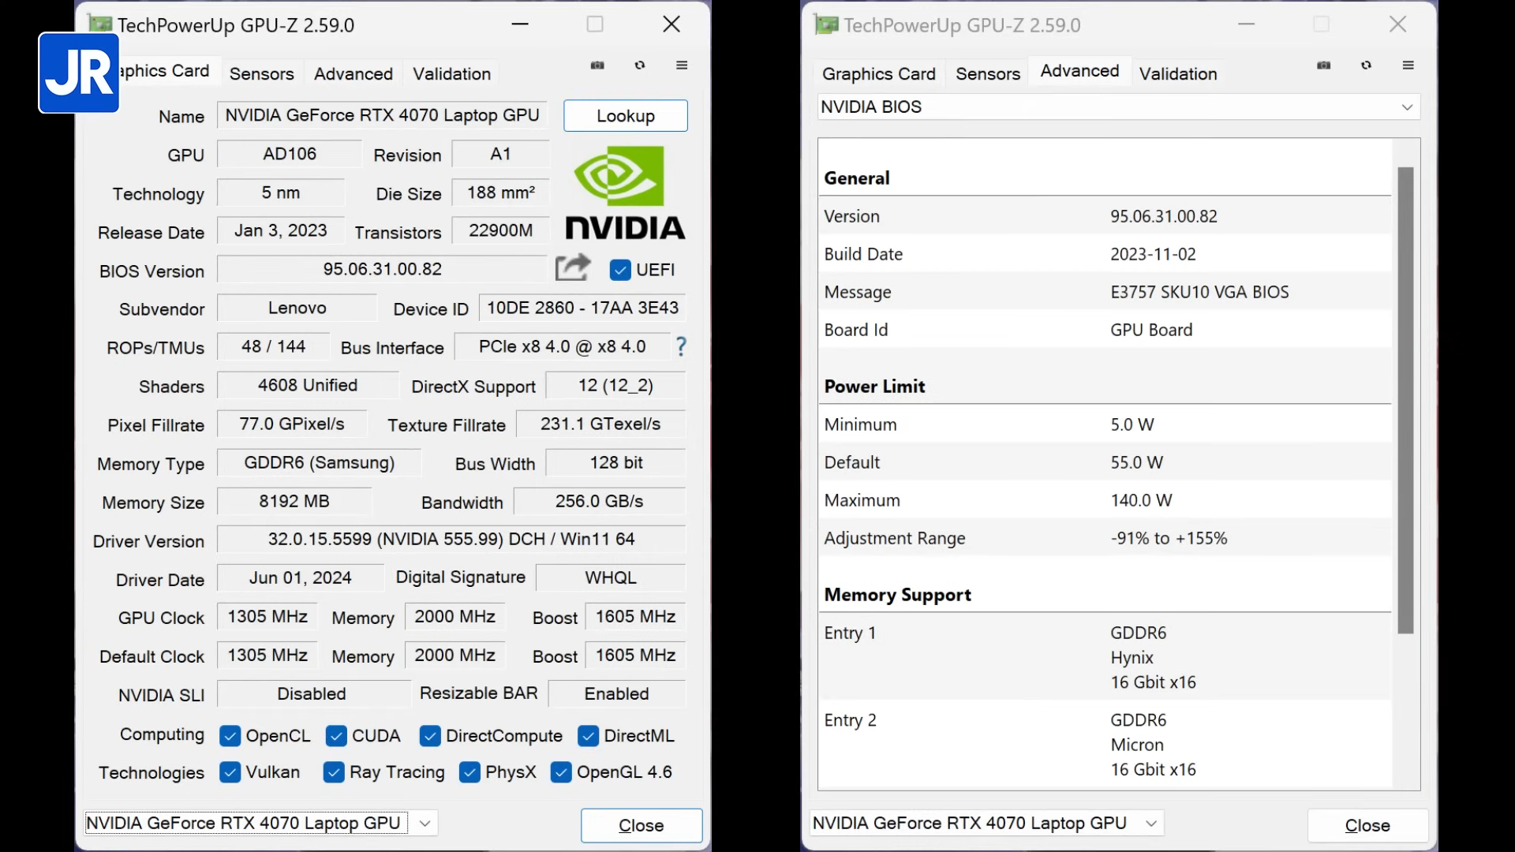Screen dimensions: 1515x852
Task: Toggle the DirectCompute checkbox
Action: coord(430,736)
